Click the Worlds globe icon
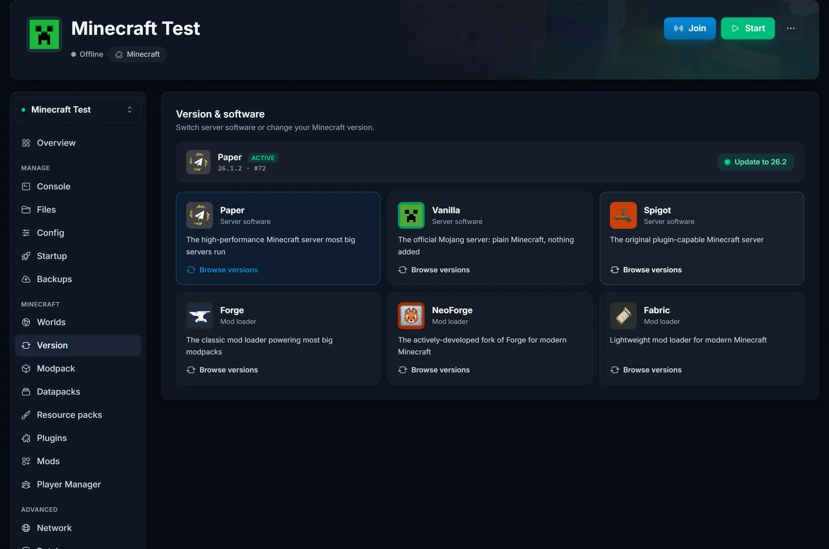Image resolution: width=829 pixels, height=549 pixels. pyautogui.click(x=26, y=322)
